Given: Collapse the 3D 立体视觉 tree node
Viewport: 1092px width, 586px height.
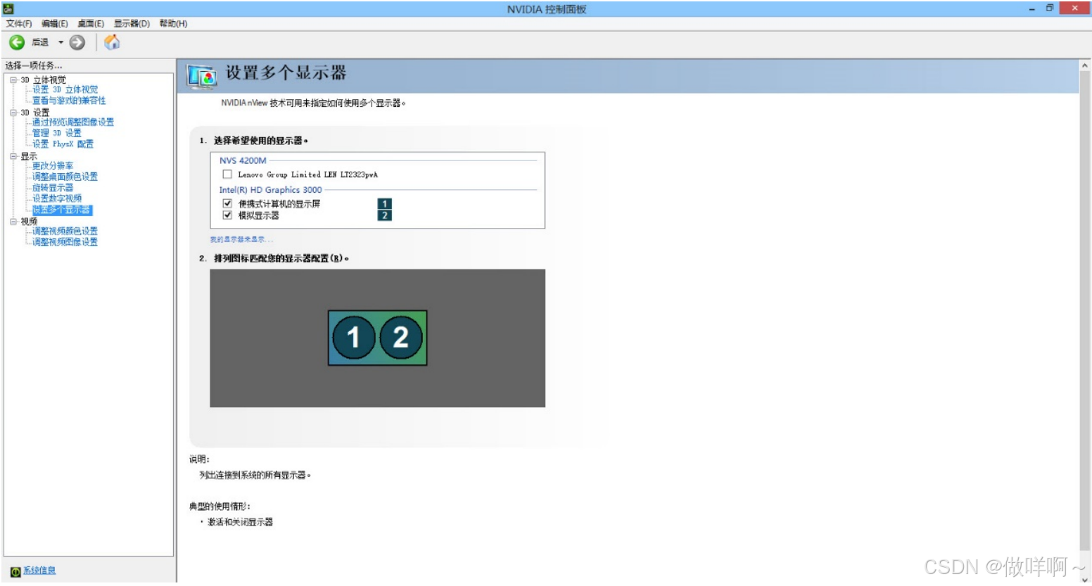Looking at the screenshot, I should [x=13, y=79].
